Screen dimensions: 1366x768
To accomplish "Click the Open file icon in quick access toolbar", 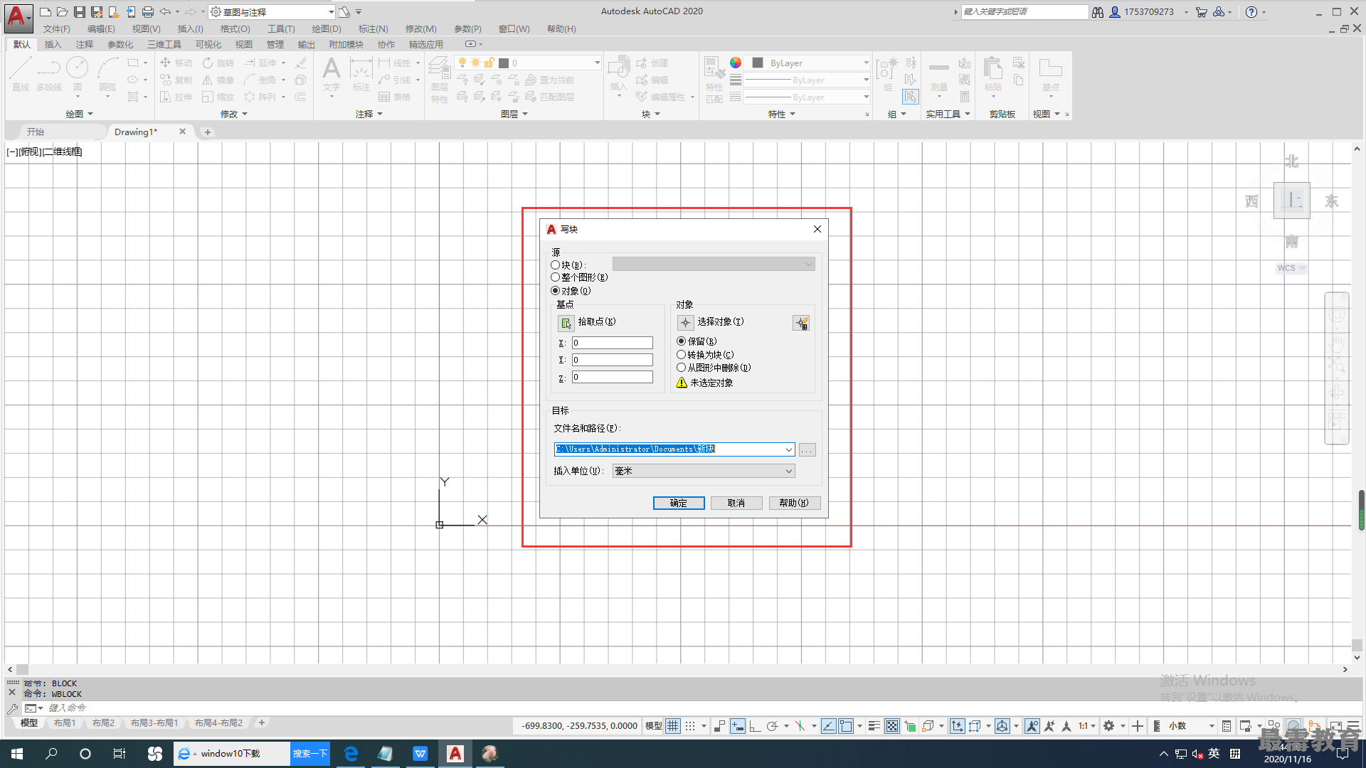I will tap(63, 12).
